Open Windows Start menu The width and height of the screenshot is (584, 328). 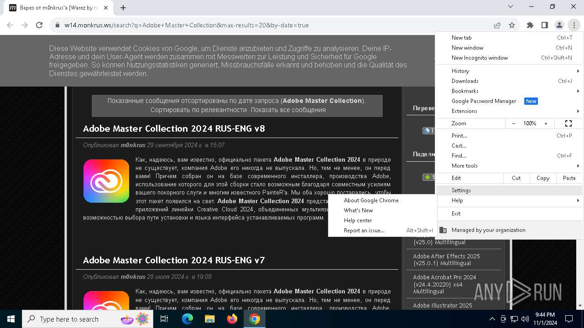11,319
